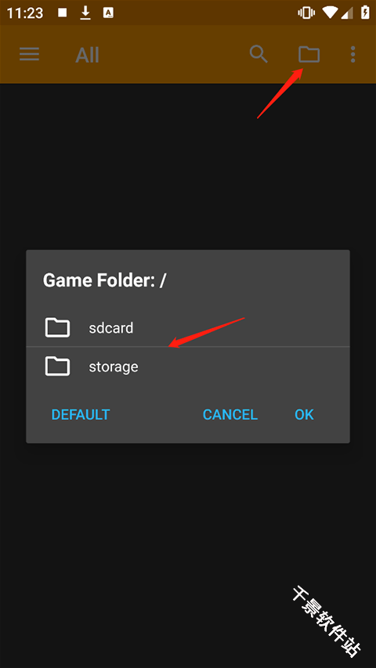Viewport: 376px width, 668px height.
Task: Open the hamburger navigation menu
Action: click(30, 54)
